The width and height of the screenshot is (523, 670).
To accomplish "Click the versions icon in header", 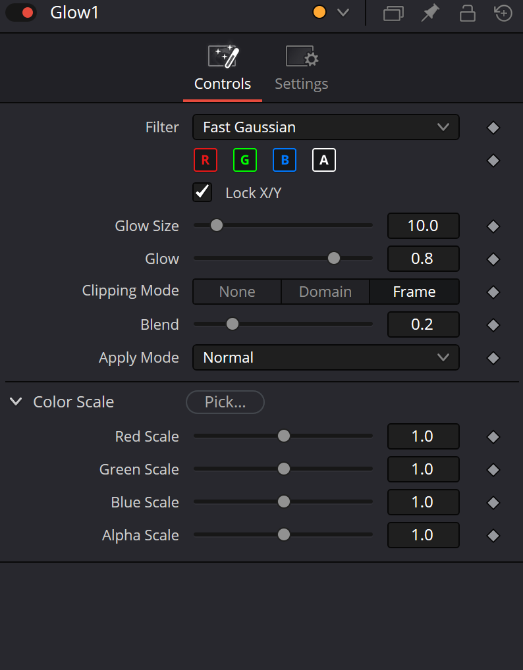I will (x=393, y=13).
